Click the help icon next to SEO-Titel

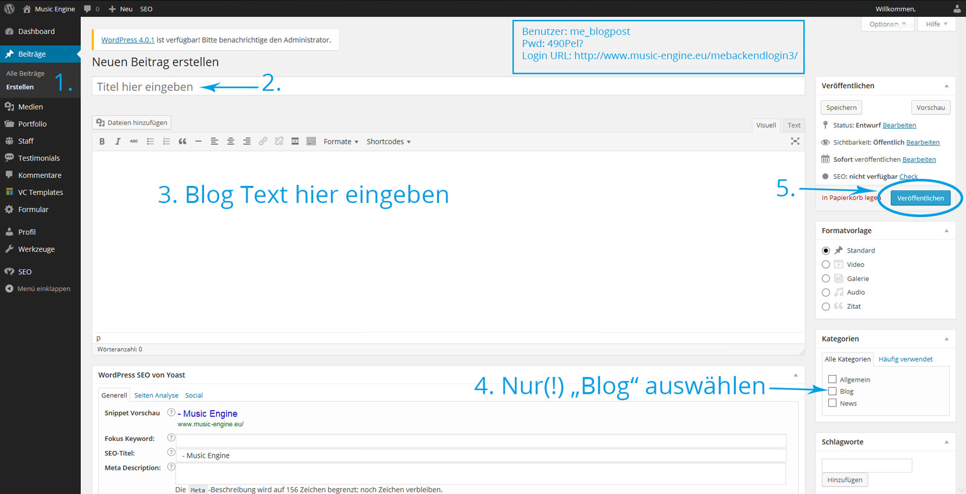click(x=171, y=452)
